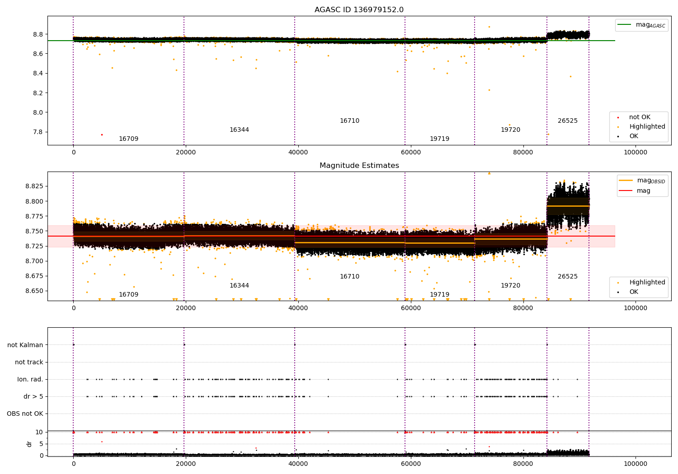Click the red 'not OK' data point in the top plot
This screenshot has width=678, height=474.
pyautogui.click(x=102, y=135)
